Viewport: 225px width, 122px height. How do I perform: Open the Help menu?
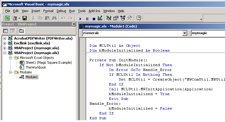(121, 11)
